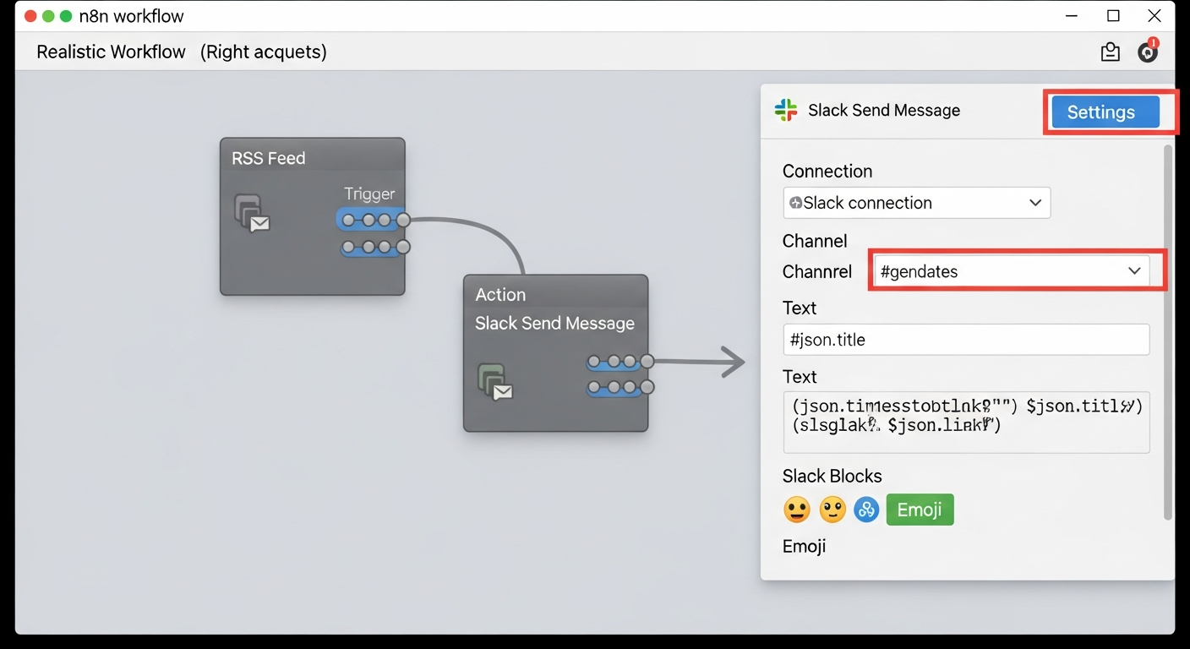The width and height of the screenshot is (1190, 649).
Task: Open the notifications icon with red badge
Action: (1148, 51)
